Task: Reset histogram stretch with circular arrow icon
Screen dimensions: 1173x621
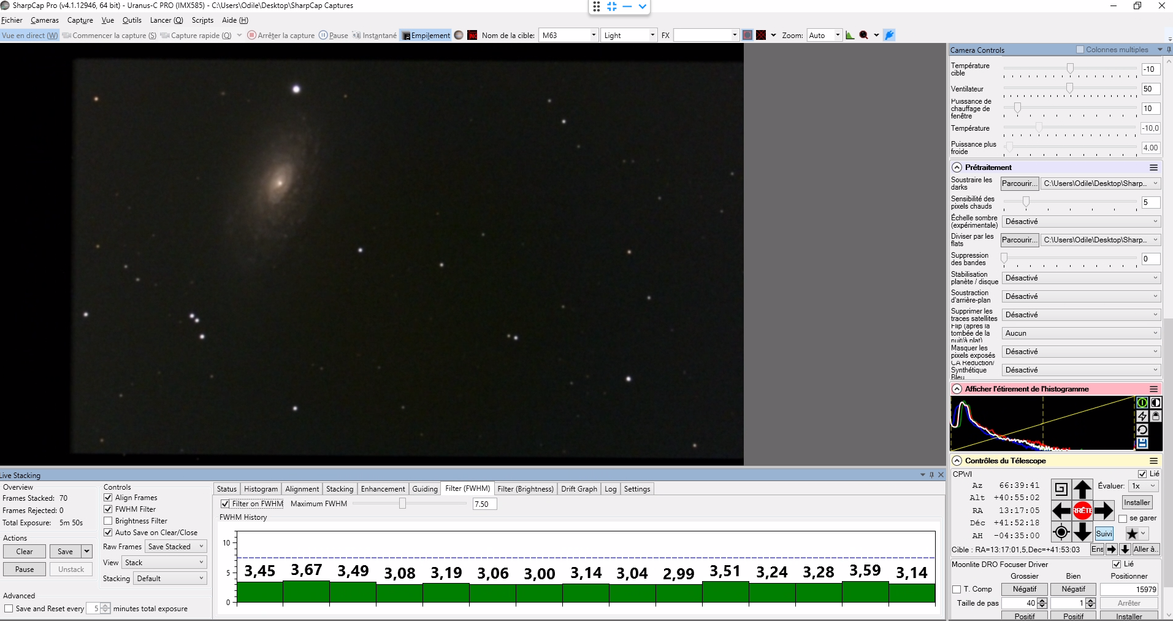Action: coord(1142,430)
